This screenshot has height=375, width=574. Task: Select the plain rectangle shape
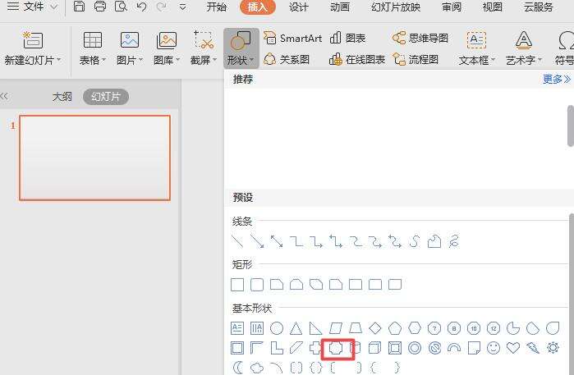pos(237,285)
